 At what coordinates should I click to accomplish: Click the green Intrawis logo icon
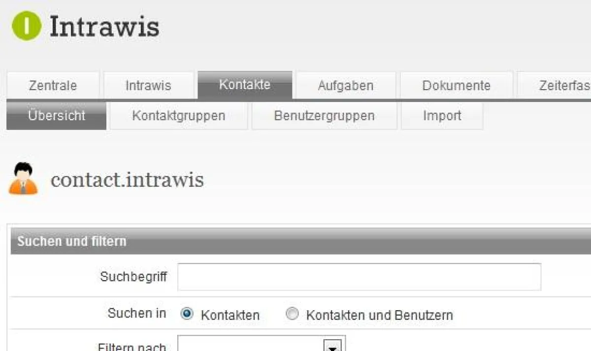[x=27, y=26]
